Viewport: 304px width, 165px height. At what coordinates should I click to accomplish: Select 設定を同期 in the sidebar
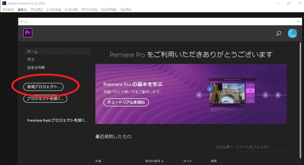tap(36, 67)
